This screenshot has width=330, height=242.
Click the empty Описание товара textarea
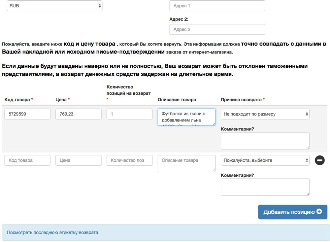(187, 163)
